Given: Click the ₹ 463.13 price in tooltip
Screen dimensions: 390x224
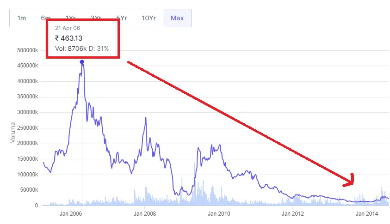Looking at the screenshot, I should click(68, 38).
